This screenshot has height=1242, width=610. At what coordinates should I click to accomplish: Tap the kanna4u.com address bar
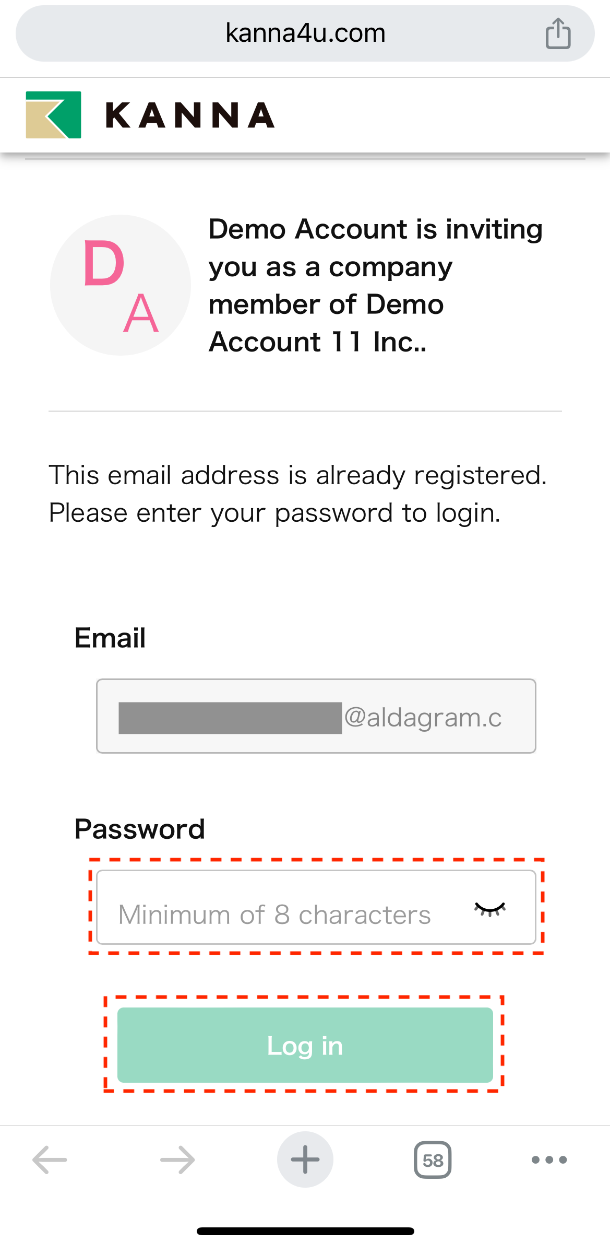click(x=305, y=32)
